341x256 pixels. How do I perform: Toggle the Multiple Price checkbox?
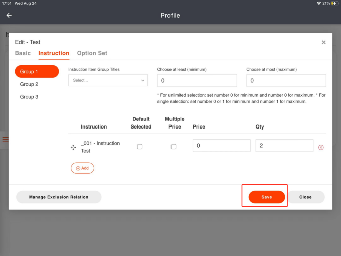tap(174, 147)
